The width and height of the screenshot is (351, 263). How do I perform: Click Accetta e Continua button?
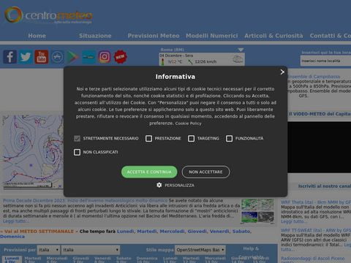[149, 172]
